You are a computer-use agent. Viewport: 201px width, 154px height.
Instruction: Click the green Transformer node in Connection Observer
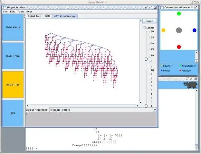(x=179, y=13)
